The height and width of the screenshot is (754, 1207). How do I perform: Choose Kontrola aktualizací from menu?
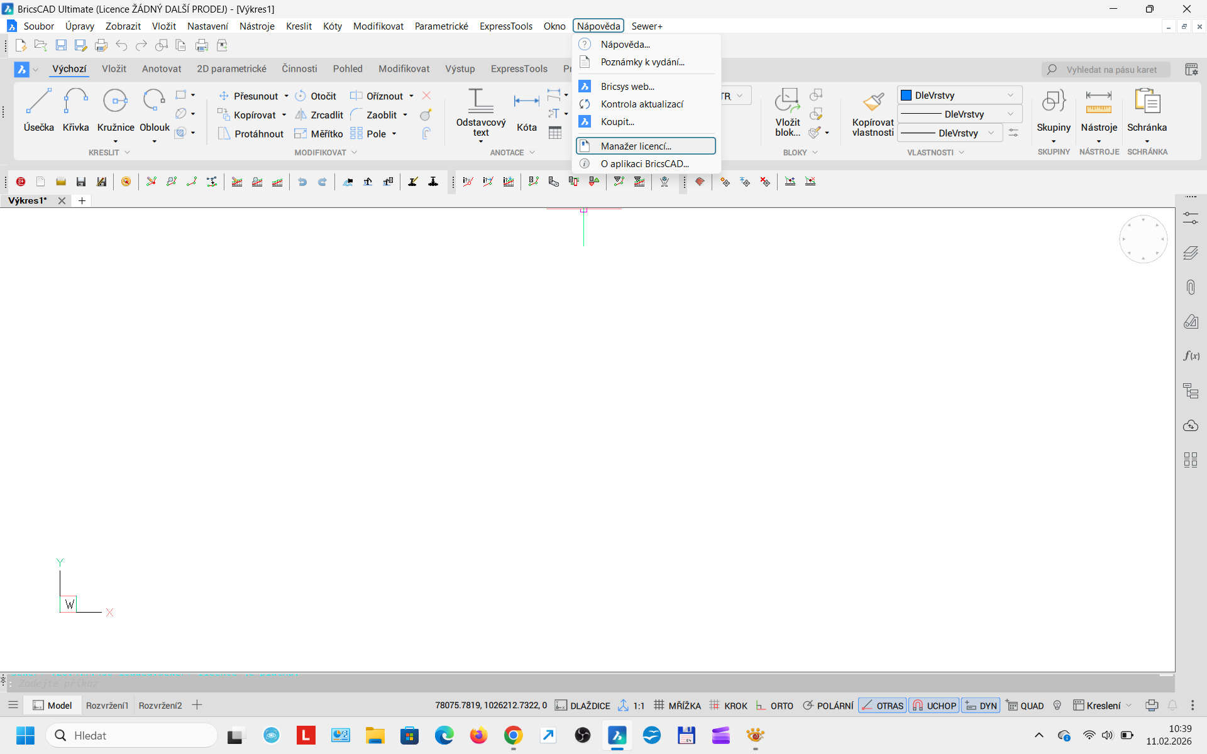(x=642, y=104)
